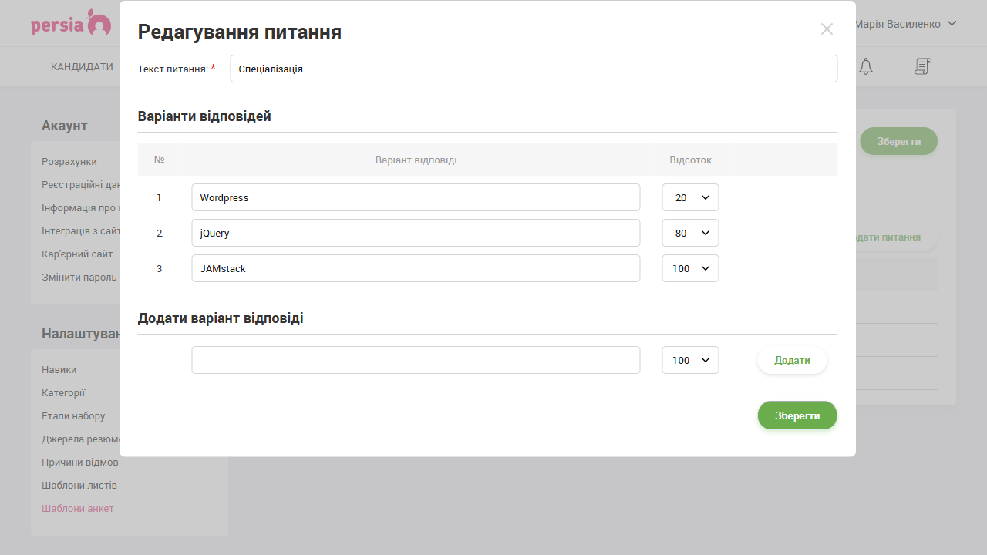The width and height of the screenshot is (987, 555).
Task: Click Додати to add the answer variant
Action: [792, 359]
